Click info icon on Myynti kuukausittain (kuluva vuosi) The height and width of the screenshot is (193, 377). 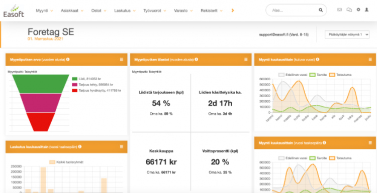click(318, 59)
